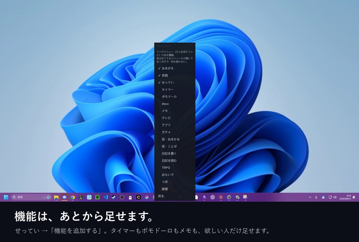Open File Explorer from the taskbar
Viewport: 359px width, 242px height.
coord(56,197)
